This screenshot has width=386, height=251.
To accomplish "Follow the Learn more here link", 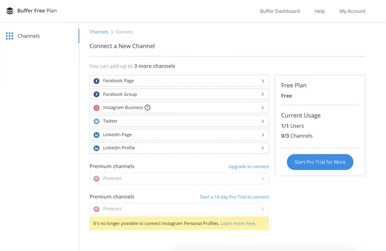I will 238,224.
